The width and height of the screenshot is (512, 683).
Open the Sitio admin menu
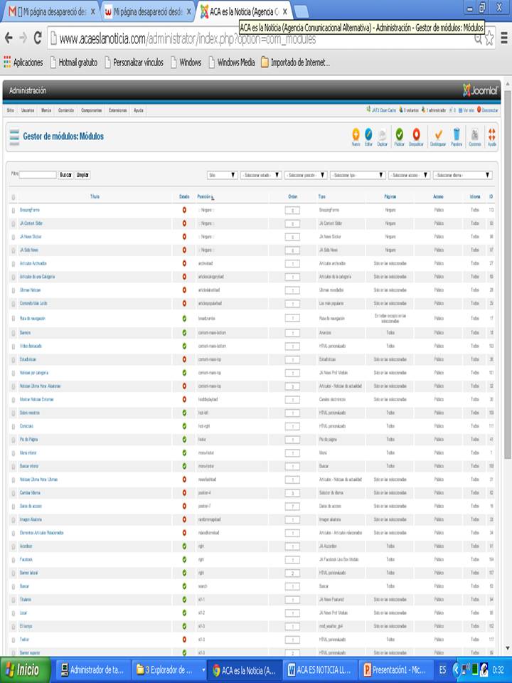(11, 111)
